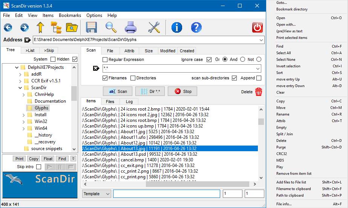Choose CRC32 from context menu
Image resolution: width=348 pixels, height=208 pixels.
point(281,154)
